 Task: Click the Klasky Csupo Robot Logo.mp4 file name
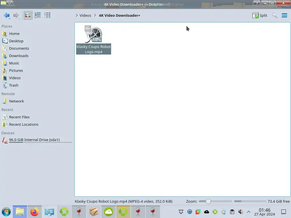point(93,49)
